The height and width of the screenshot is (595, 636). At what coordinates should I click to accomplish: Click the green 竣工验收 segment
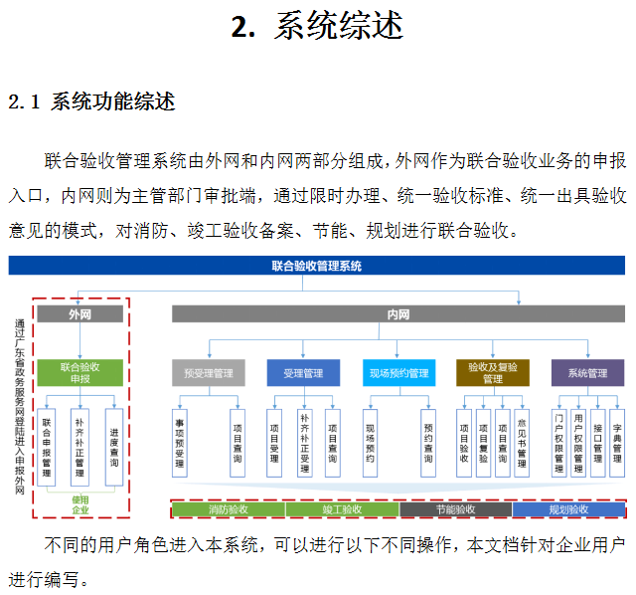point(343,509)
